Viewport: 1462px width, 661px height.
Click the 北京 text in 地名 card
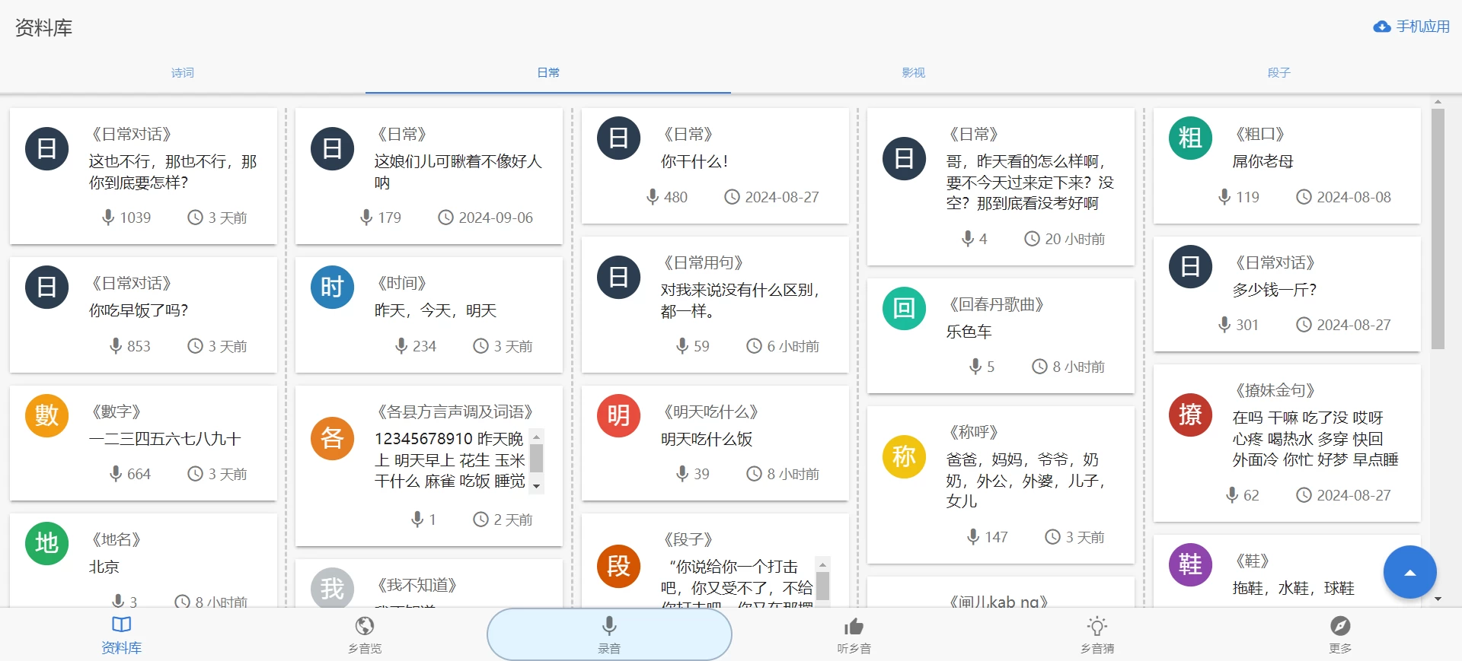pos(104,567)
